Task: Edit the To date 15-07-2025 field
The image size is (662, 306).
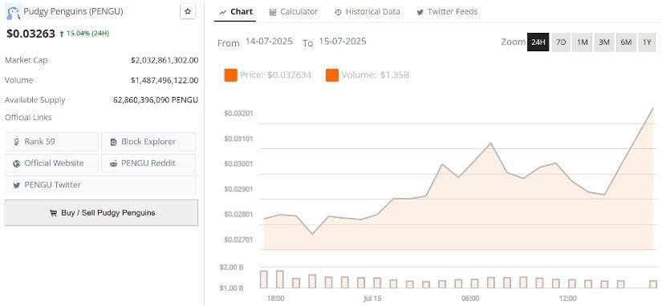Action: pos(343,42)
